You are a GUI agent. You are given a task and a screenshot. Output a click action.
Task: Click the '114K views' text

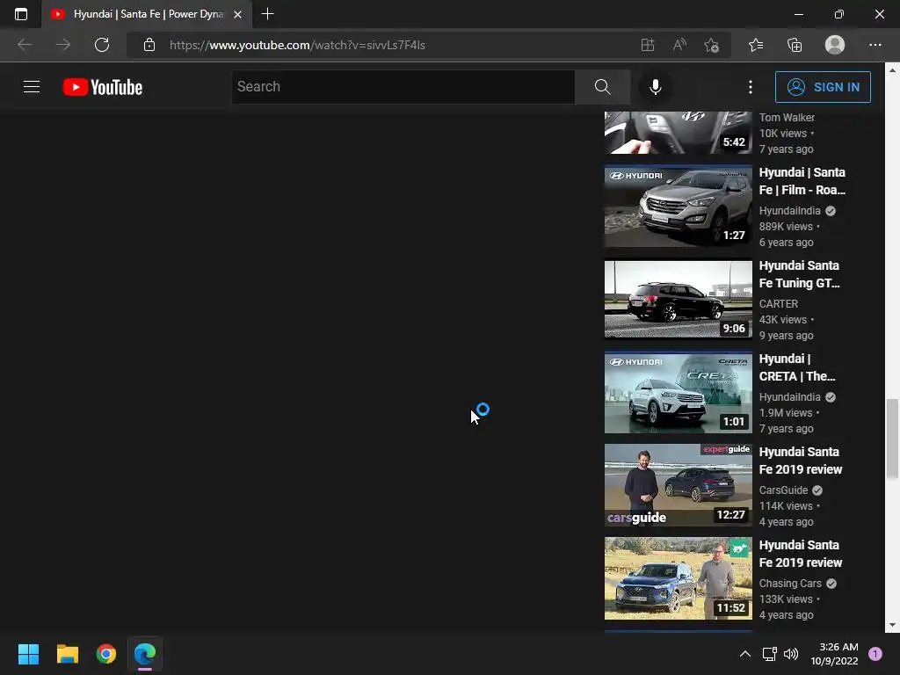(786, 505)
